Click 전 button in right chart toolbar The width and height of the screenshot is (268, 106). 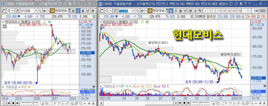coord(115,11)
